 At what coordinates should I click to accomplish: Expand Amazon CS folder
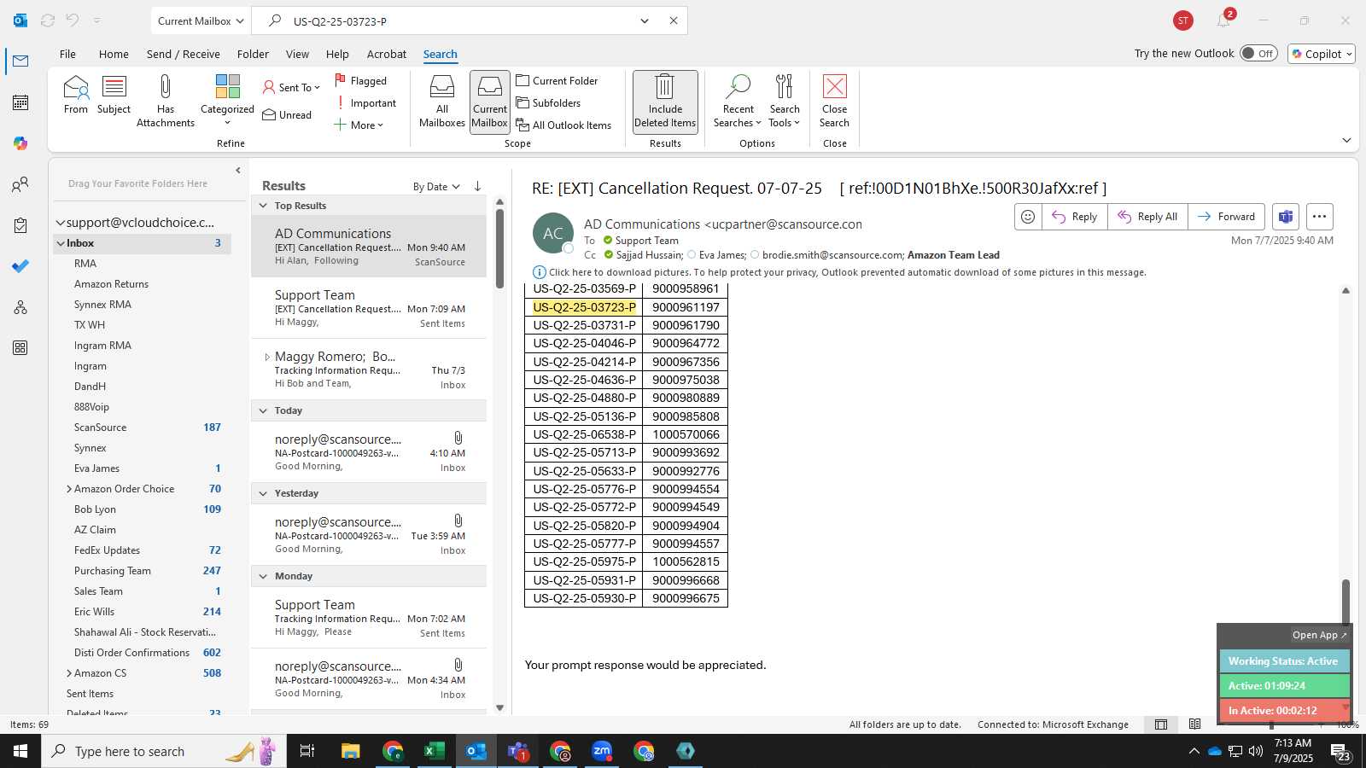pyautogui.click(x=68, y=673)
